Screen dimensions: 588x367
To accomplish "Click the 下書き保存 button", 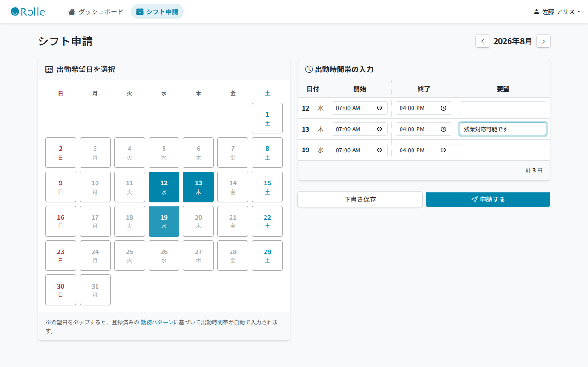I will coord(360,200).
